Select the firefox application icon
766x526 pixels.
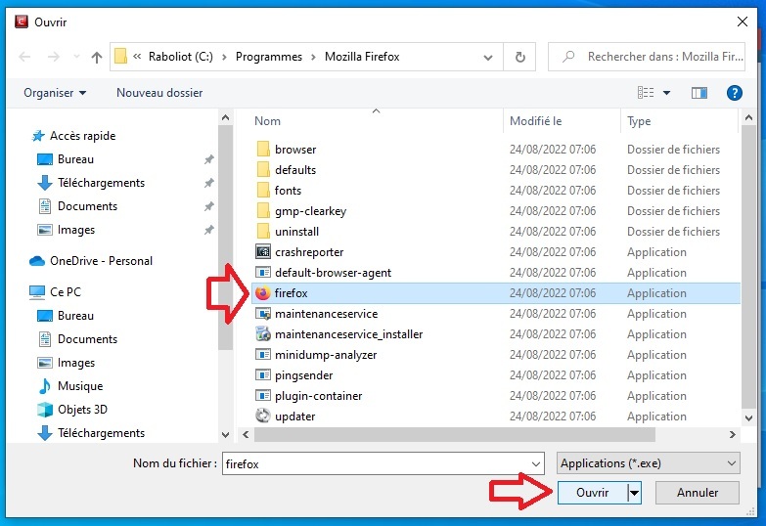tap(263, 292)
